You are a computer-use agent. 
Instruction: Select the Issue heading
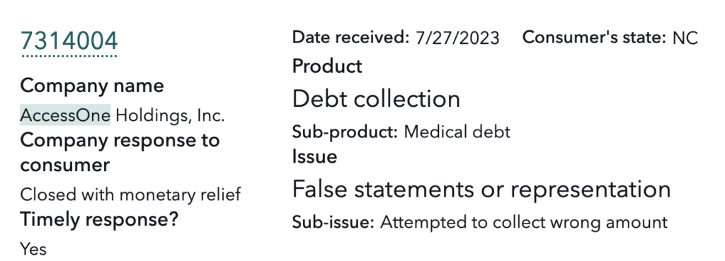coord(314,157)
